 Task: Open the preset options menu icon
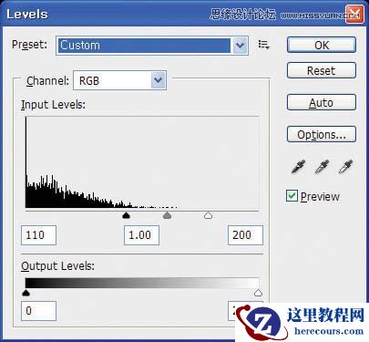tap(263, 45)
